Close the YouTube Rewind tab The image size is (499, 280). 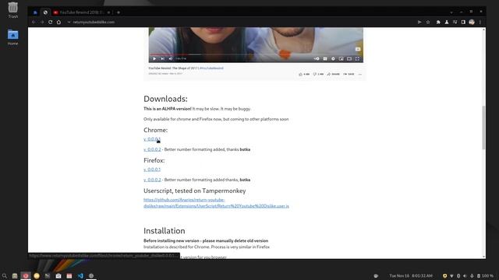(x=108, y=12)
